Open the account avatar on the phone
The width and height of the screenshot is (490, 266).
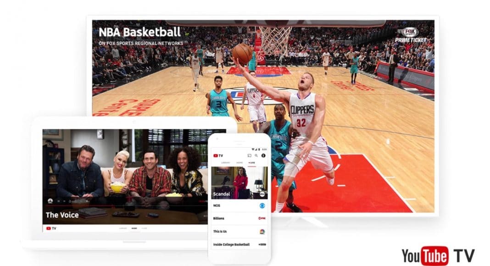pyautogui.click(x=263, y=155)
